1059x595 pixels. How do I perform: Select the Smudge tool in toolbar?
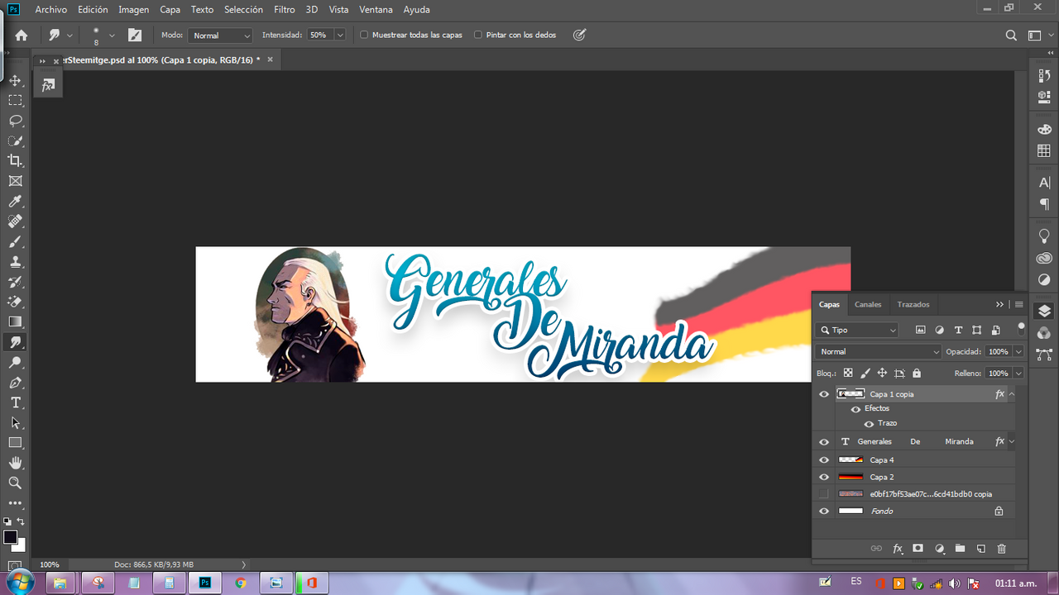pos(15,342)
